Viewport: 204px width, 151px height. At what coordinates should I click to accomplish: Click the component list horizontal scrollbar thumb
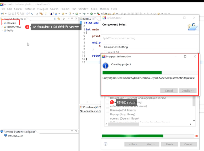(123, 124)
